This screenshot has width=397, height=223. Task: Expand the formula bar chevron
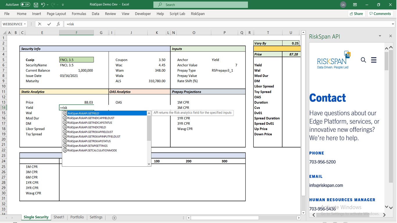pos(393,24)
